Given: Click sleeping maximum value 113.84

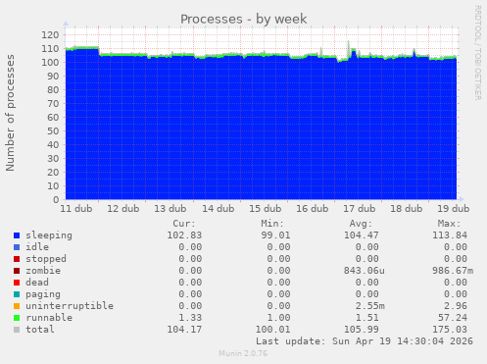Looking at the screenshot, I should (450, 235).
